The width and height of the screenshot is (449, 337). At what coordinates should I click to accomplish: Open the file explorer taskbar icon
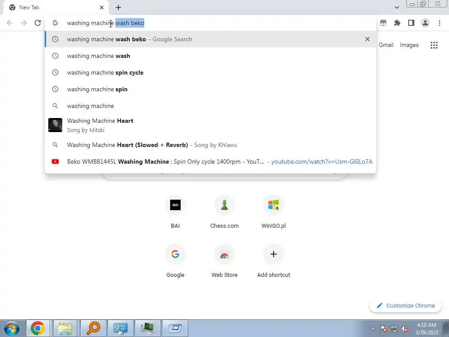[x=65, y=328]
